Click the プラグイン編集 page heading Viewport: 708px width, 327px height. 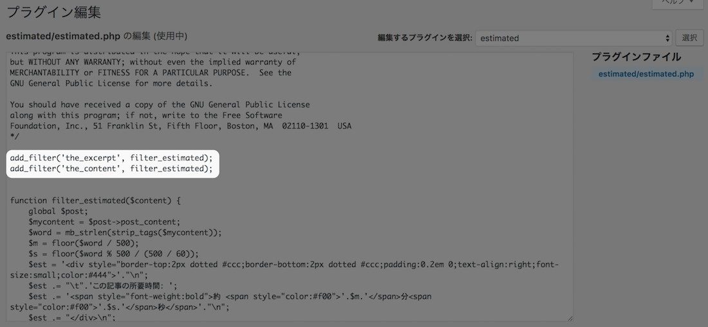(x=53, y=12)
